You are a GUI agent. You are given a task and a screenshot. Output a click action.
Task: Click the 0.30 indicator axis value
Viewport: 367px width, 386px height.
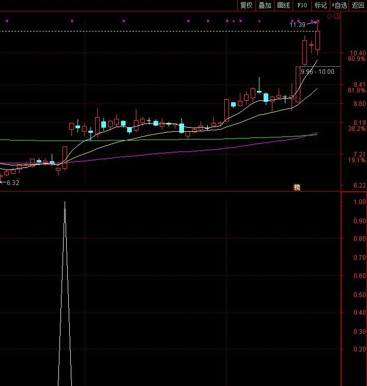coord(360,331)
